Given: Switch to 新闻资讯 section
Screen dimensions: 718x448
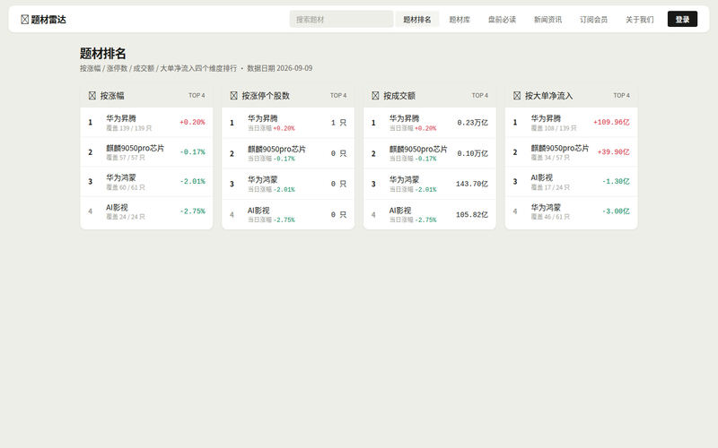Looking at the screenshot, I should click(x=547, y=19).
